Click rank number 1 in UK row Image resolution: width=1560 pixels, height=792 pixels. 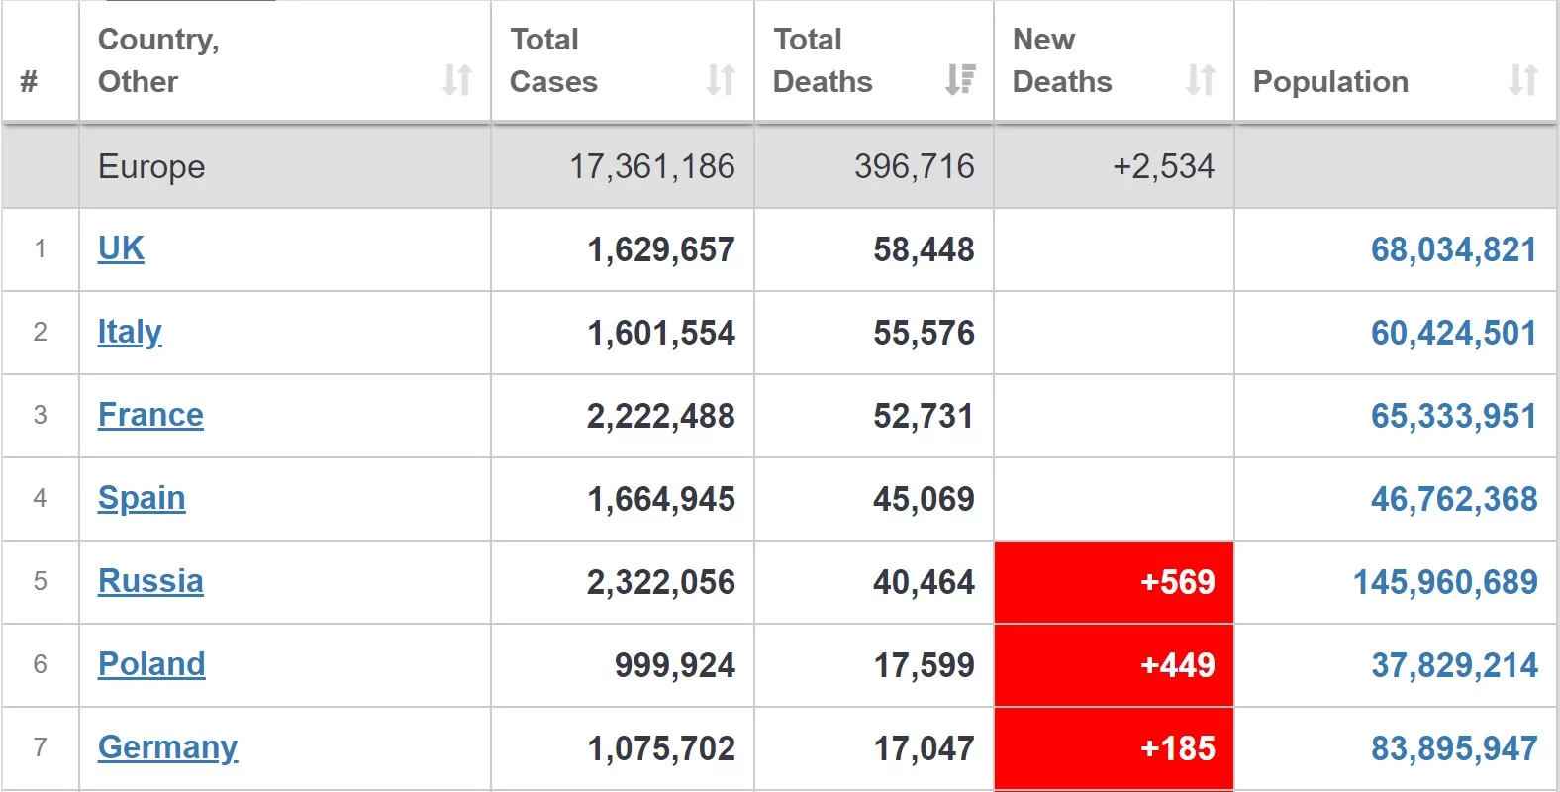pyautogui.click(x=40, y=248)
